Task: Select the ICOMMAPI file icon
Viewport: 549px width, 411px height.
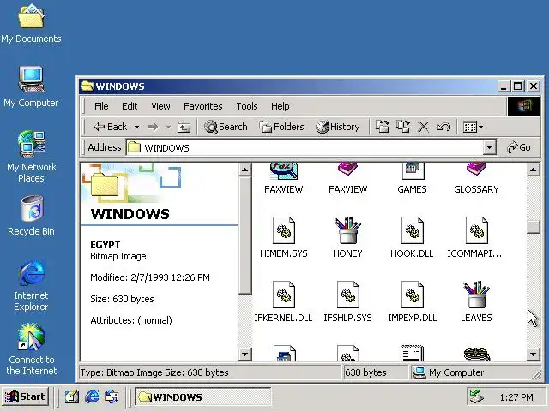Action: tap(476, 237)
